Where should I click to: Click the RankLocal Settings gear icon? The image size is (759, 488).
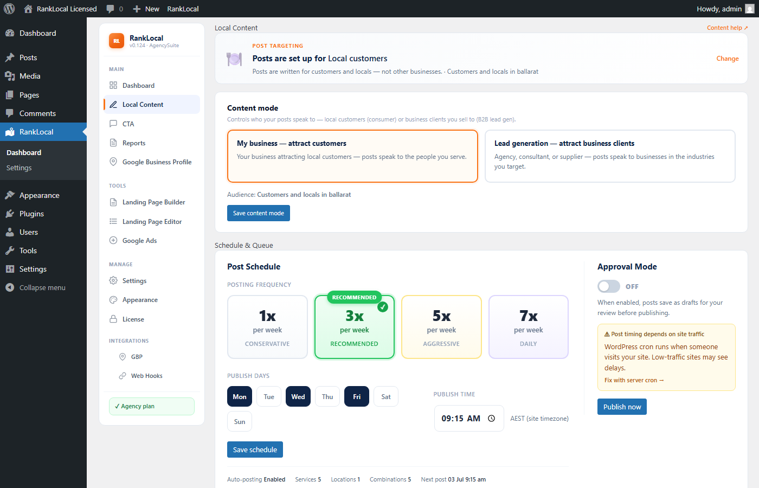coord(113,280)
